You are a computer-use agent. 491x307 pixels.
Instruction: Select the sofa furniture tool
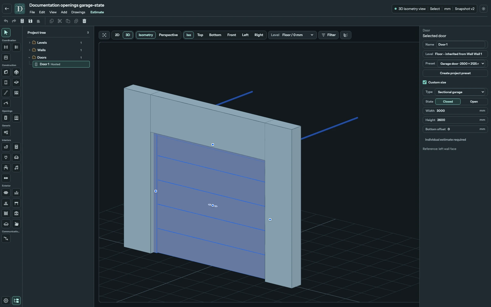pyautogui.click(x=16, y=157)
